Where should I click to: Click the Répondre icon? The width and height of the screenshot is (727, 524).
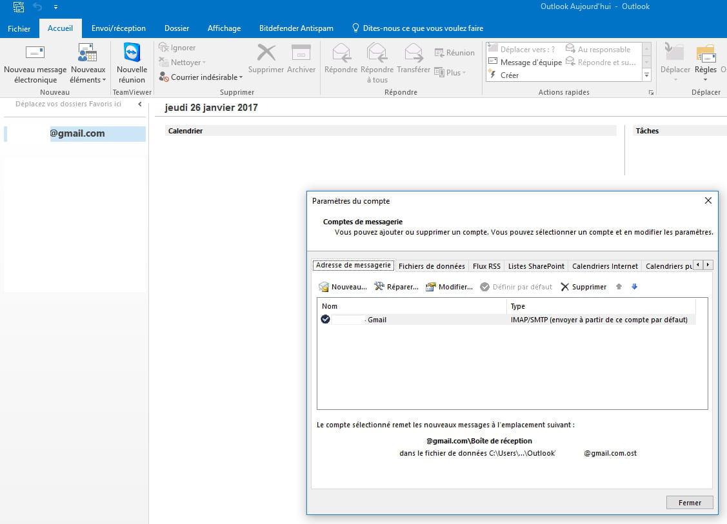[341, 52]
